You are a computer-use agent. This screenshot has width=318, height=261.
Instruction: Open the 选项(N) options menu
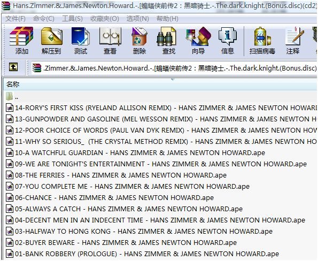point(138,19)
